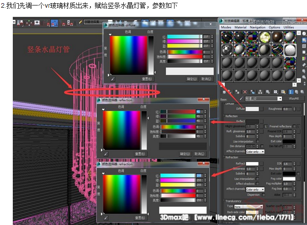Open Navigation menu in material editor
Viewport: 307px width, 225px height.
tap(258, 27)
